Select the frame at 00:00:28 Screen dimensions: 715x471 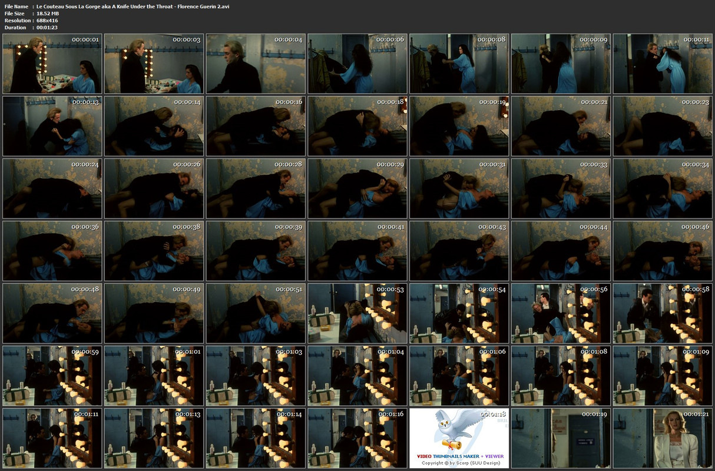point(256,188)
